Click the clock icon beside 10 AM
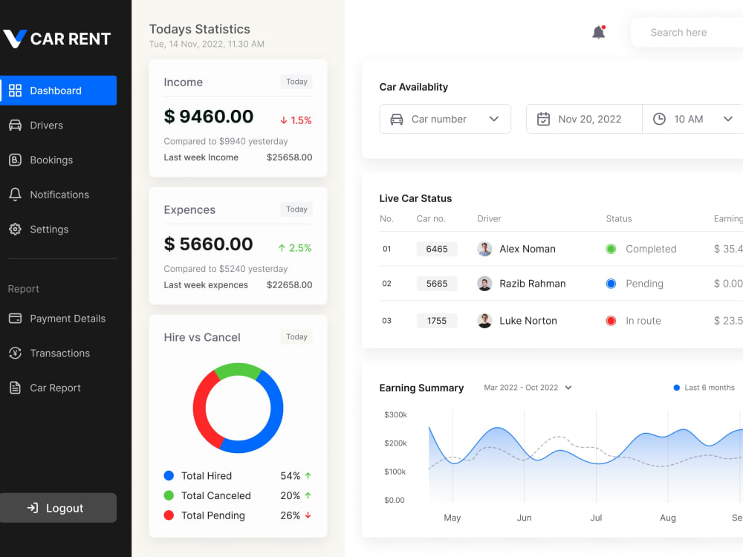 tap(659, 119)
